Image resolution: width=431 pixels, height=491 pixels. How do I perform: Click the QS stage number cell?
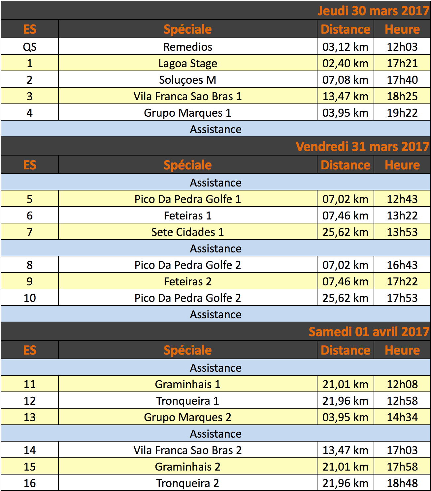point(30,46)
